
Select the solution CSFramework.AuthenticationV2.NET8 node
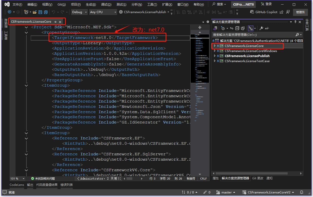point(257,41)
